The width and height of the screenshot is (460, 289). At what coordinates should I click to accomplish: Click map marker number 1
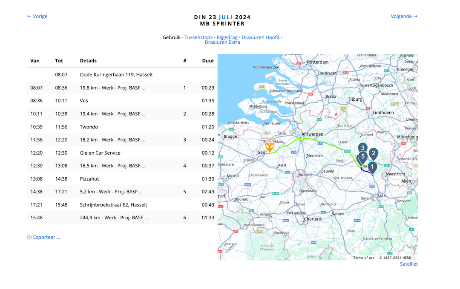click(x=372, y=167)
